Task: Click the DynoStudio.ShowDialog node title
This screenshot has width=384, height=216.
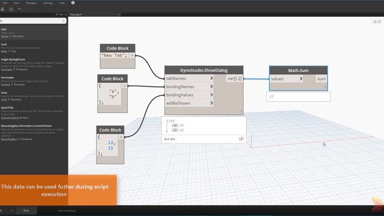Action: point(204,70)
